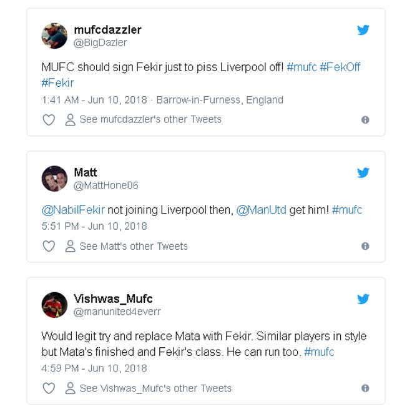Open Vishwas_Mufc's profile avatar
This screenshot has height=414, width=412.
pos(54,305)
